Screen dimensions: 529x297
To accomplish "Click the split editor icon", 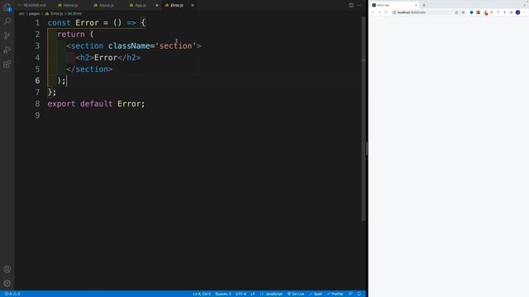I will (x=351, y=5).
